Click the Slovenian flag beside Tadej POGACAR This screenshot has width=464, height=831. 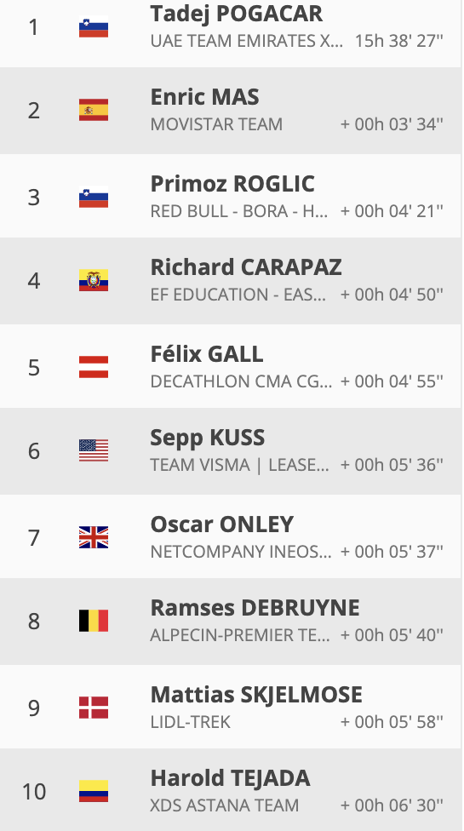coord(93,27)
